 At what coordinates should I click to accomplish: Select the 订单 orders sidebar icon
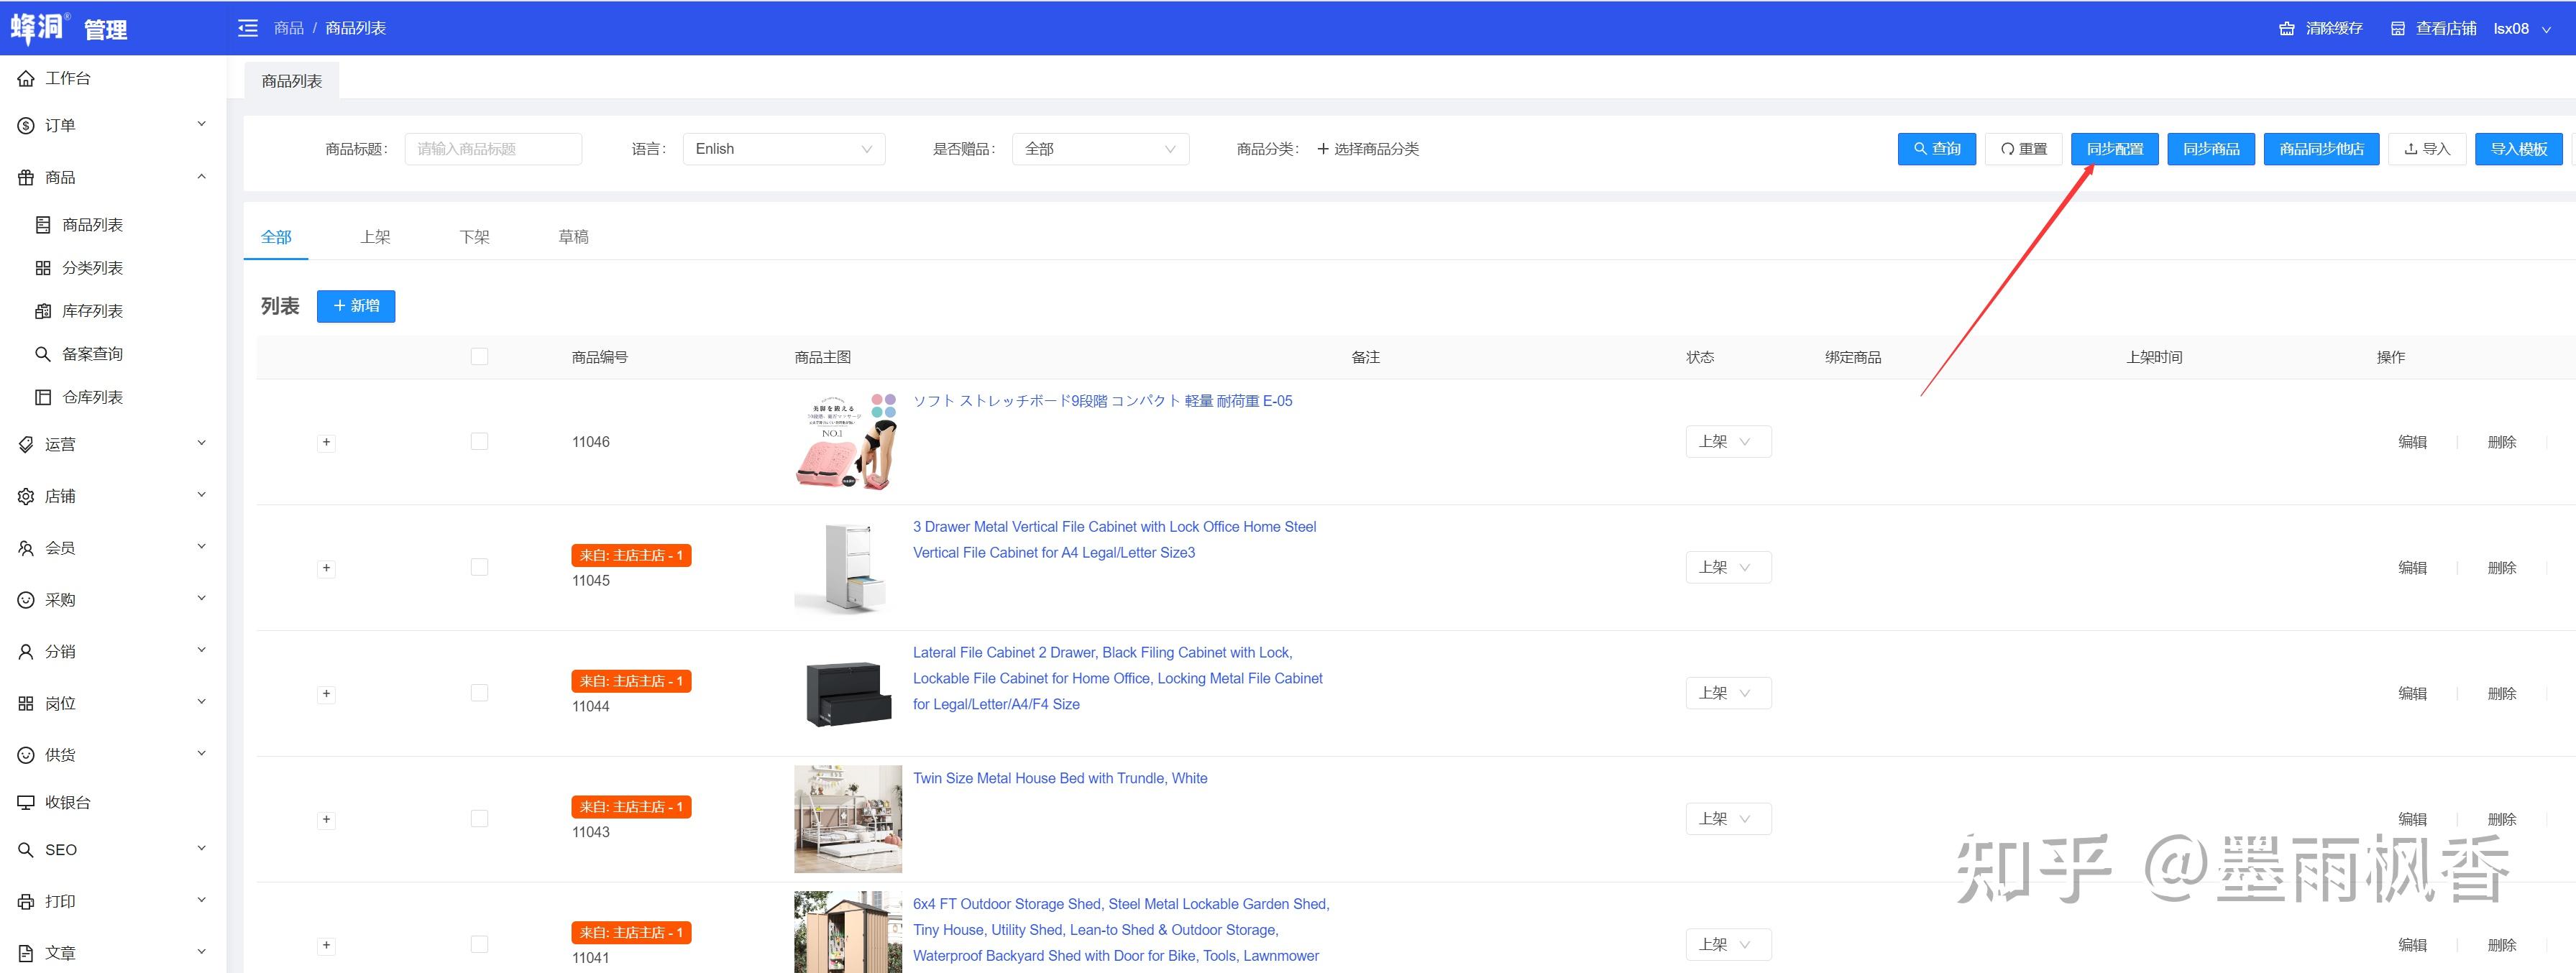click(26, 124)
